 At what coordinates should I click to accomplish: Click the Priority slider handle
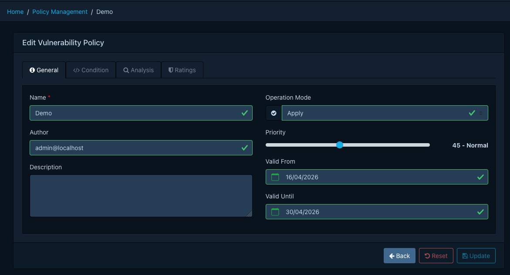tap(340, 145)
